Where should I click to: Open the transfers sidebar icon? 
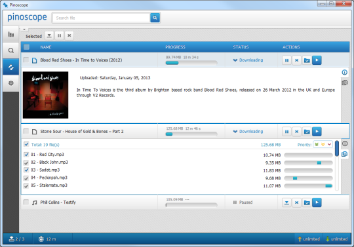(x=11, y=67)
